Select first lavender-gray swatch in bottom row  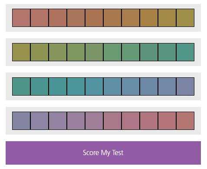21,121
